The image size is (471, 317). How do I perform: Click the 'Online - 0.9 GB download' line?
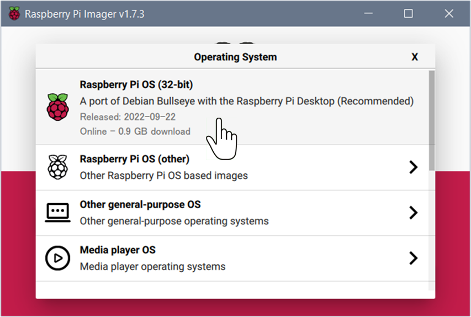pos(135,131)
